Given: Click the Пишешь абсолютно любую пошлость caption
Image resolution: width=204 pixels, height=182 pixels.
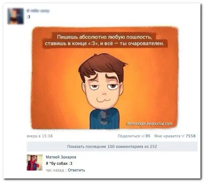Looking at the screenshot, I should click(x=104, y=37).
